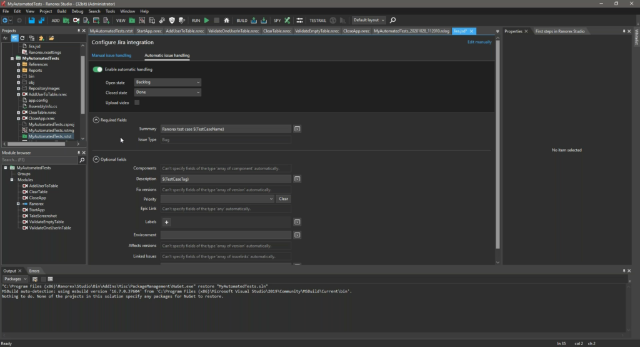This screenshot has width=640, height=347.
Task: Click the first Build toolbar icon
Action: [254, 20]
